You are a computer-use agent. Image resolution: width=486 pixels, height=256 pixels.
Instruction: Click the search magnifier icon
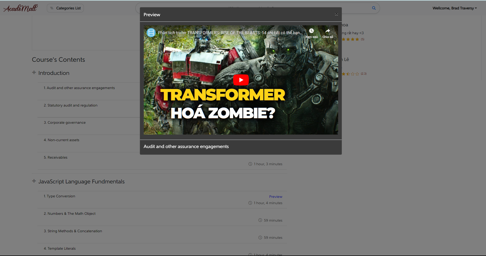click(374, 8)
